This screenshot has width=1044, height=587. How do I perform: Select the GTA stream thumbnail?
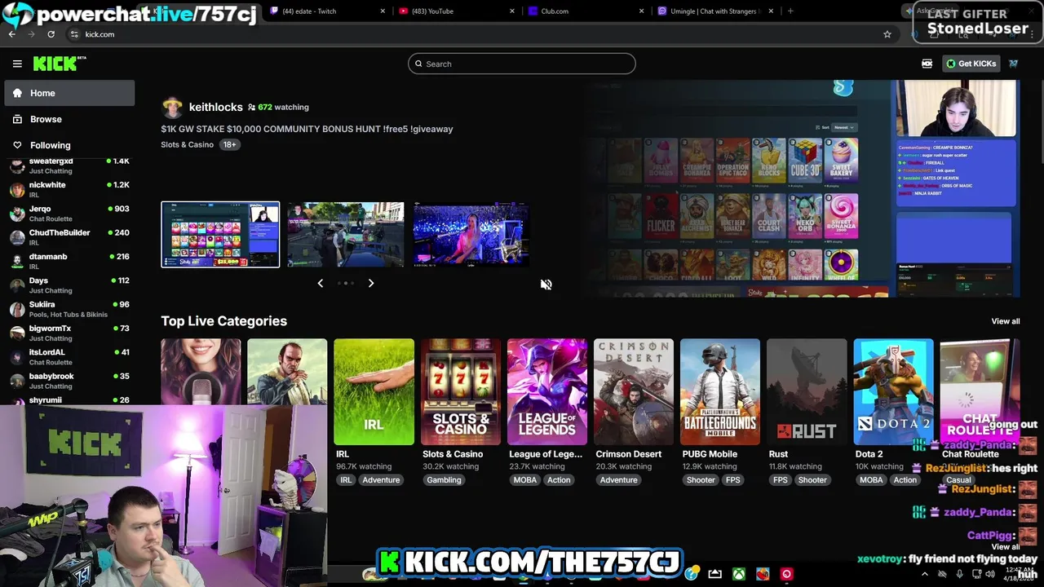click(x=346, y=235)
